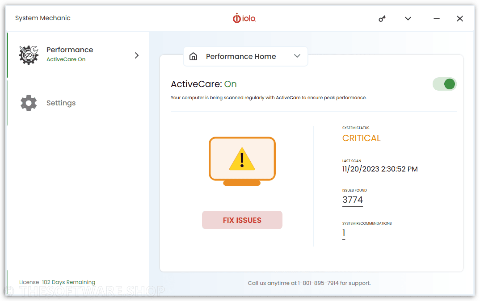Click the System Mechanic title text

(x=43, y=18)
